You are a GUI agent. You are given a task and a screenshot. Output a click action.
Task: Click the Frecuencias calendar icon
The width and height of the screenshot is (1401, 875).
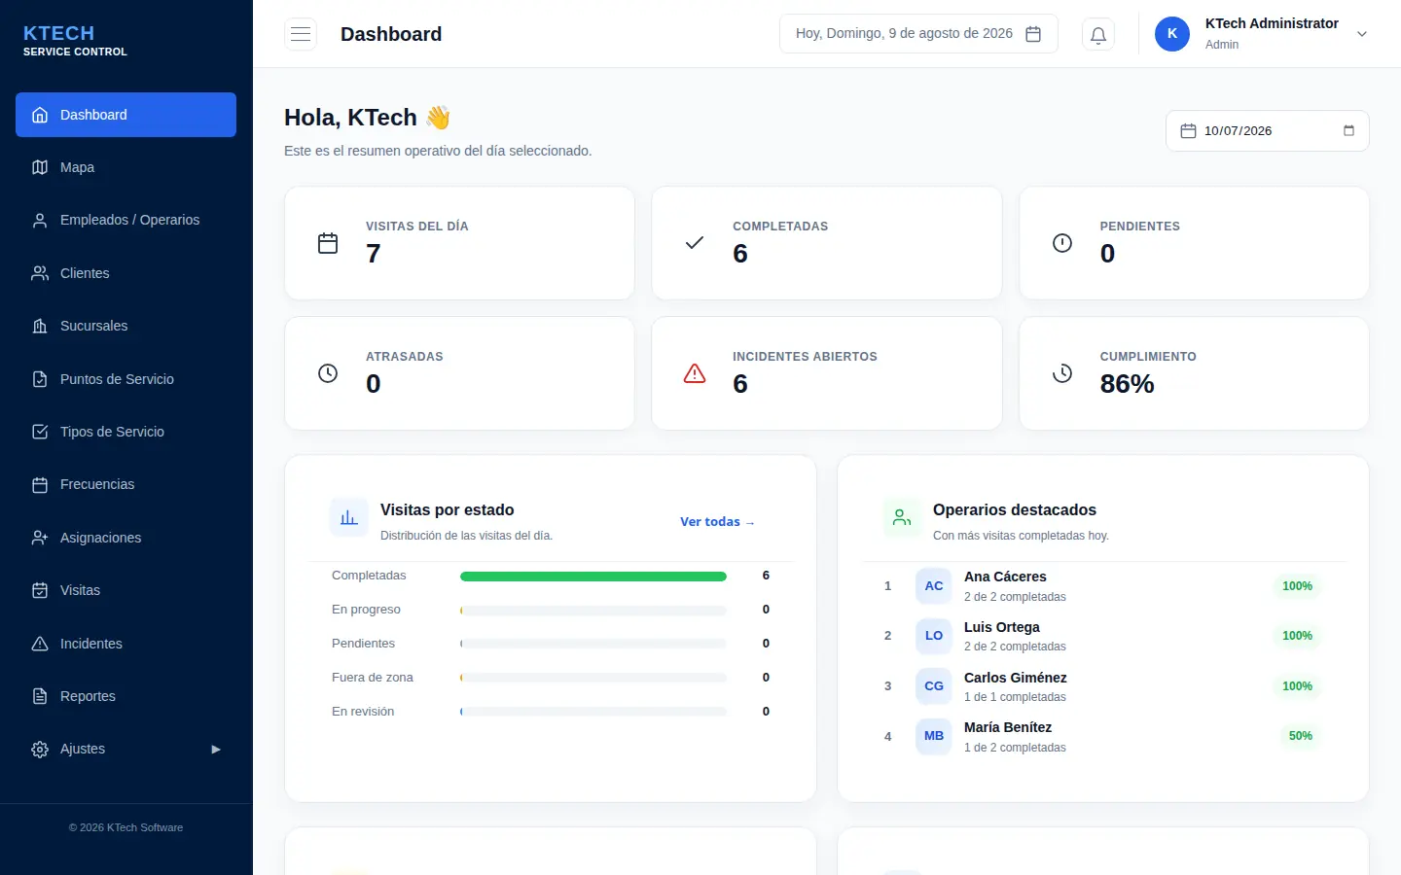[40, 484]
